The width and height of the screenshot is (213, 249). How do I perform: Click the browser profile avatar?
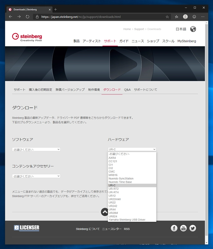pos(185,17)
